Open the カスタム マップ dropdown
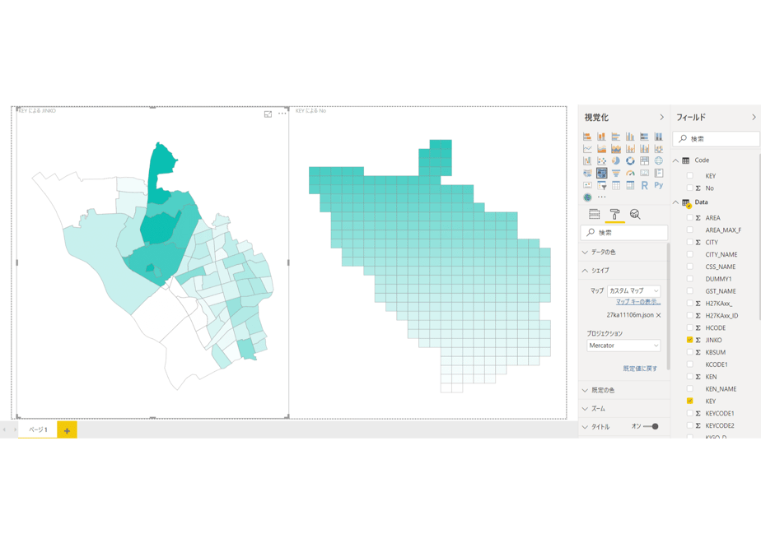 point(634,290)
